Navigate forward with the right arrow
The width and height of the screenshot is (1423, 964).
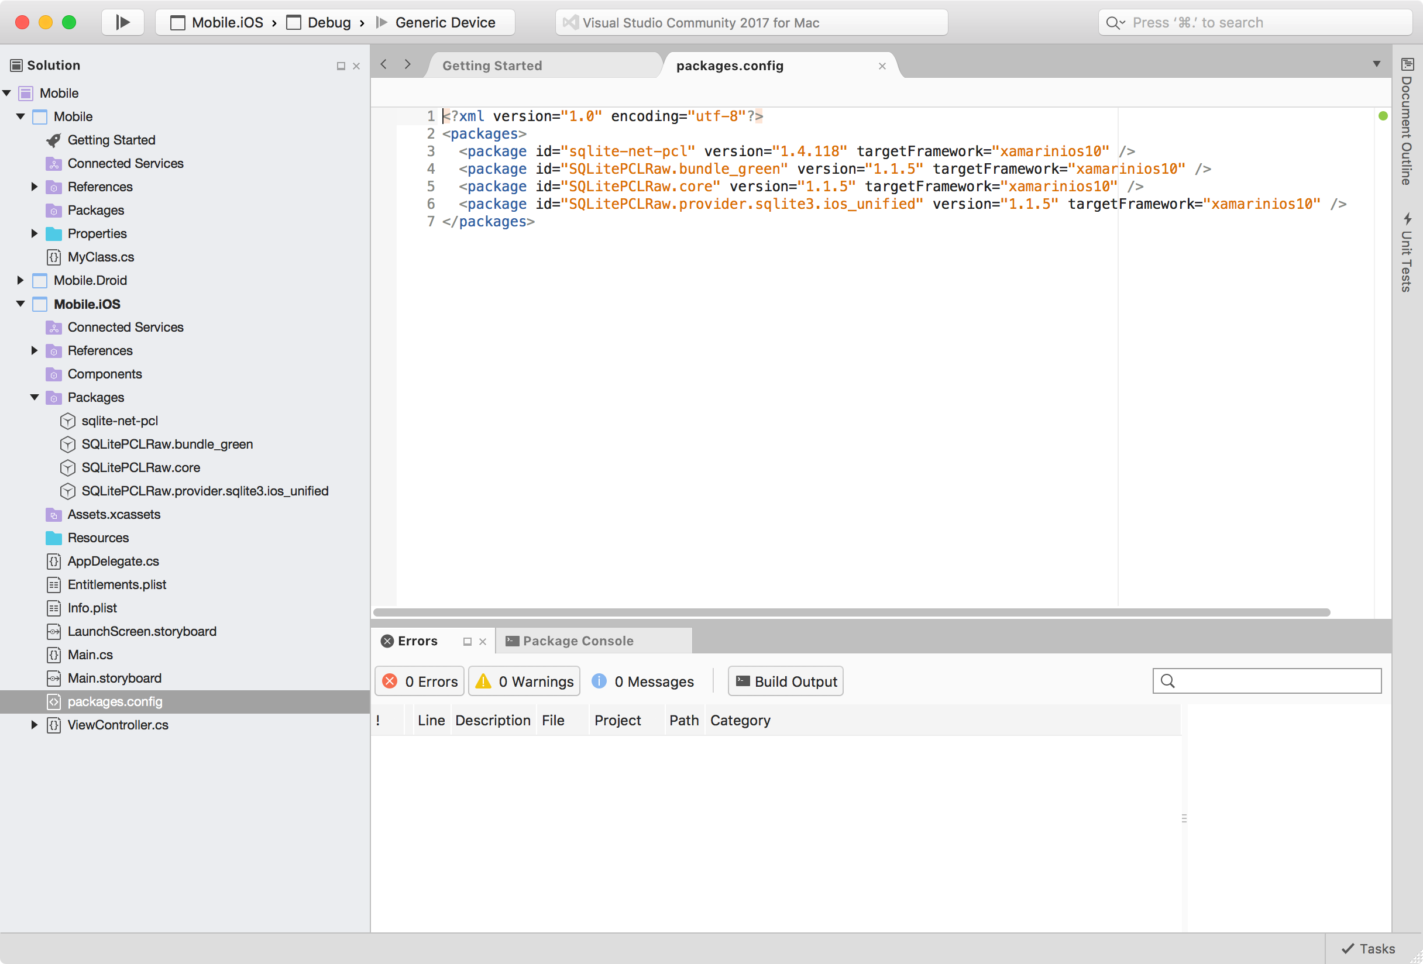408,64
